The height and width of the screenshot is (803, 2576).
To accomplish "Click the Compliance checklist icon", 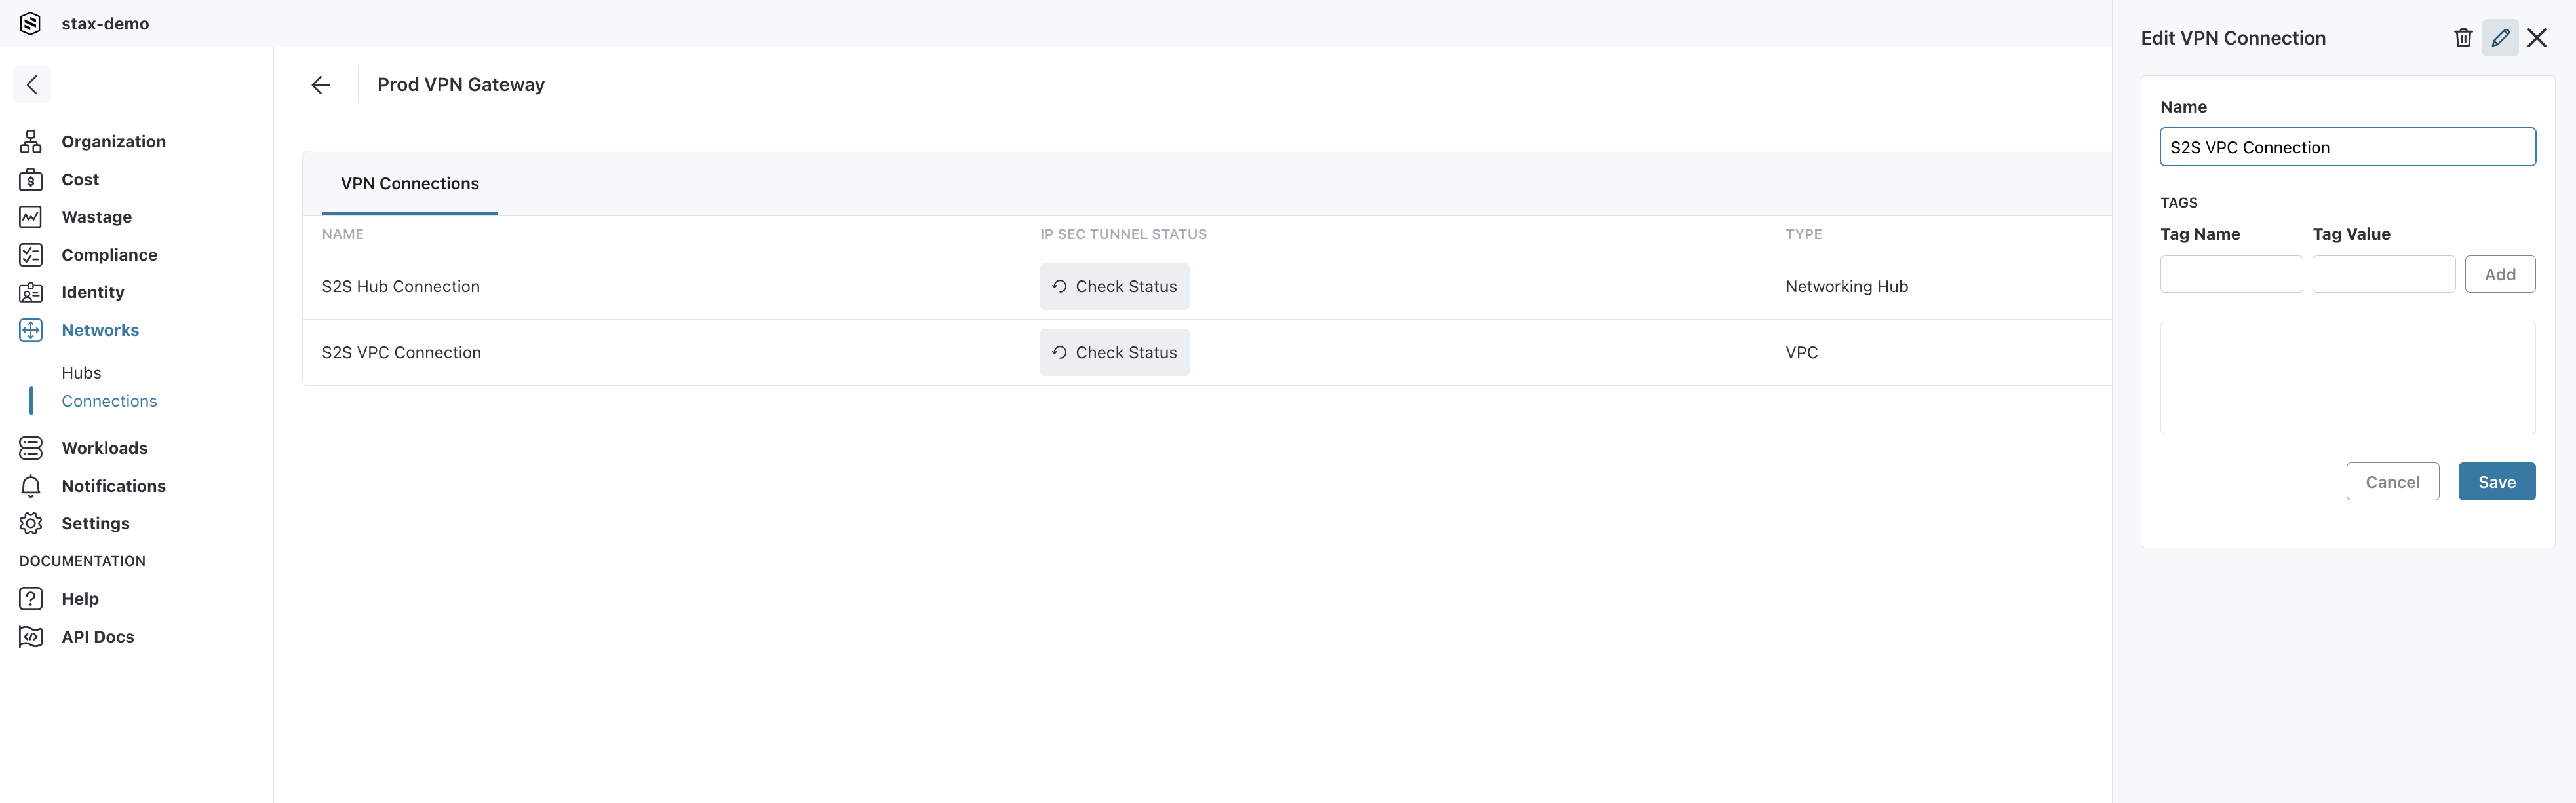I will click(x=31, y=255).
